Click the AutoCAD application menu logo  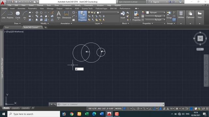pyautogui.click(x=3, y=3)
